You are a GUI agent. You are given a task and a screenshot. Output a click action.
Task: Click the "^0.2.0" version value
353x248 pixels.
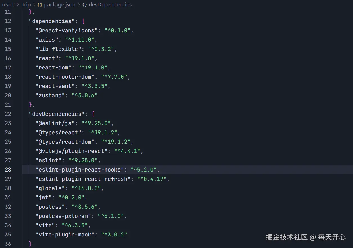[x=72, y=197]
